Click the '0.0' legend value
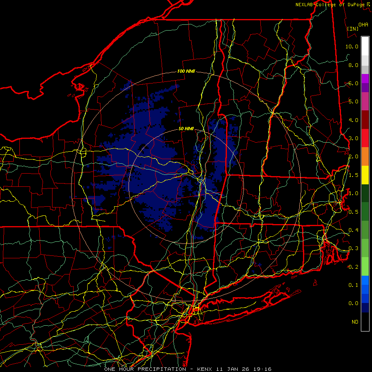Image resolution: width=372 pixels, height=372 pixels. click(x=353, y=303)
